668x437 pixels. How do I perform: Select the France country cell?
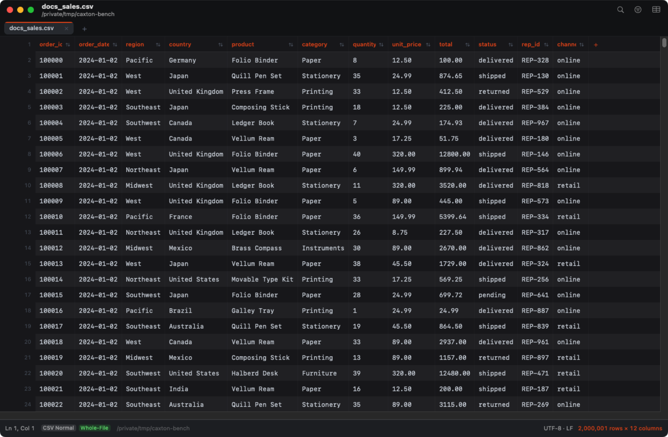pyautogui.click(x=196, y=217)
